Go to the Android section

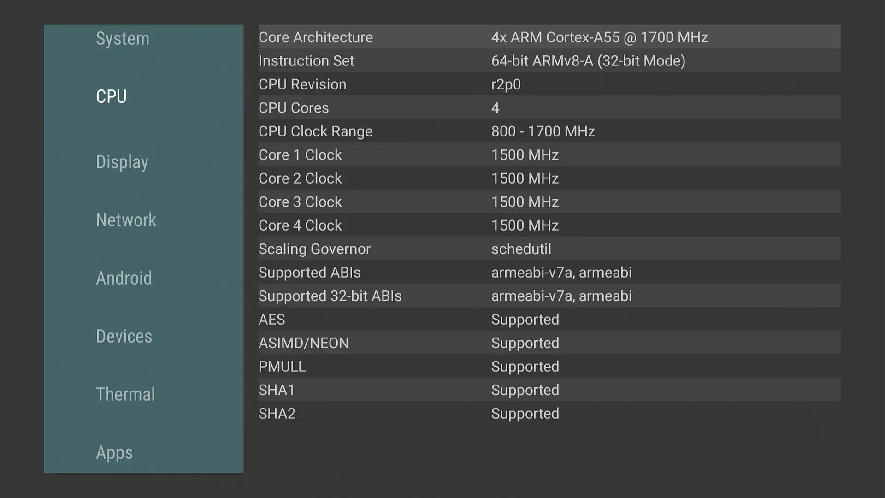pyautogui.click(x=124, y=279)
